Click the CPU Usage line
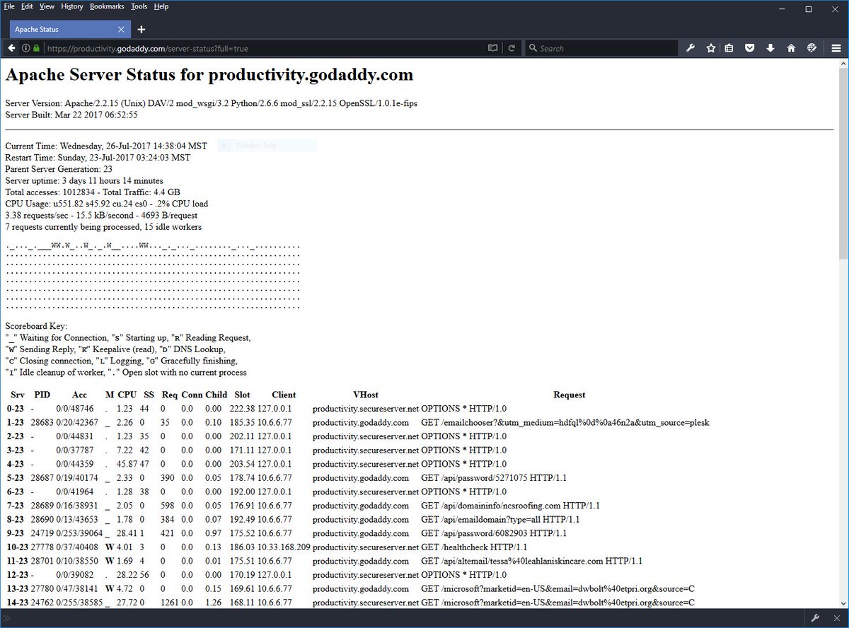This screenshot has width=849, height=628. click(107, 204)
